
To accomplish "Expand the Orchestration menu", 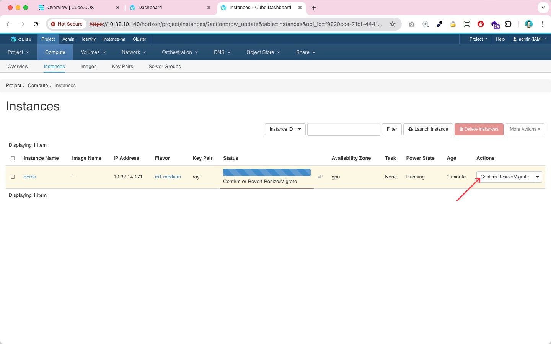I will pos(180,52).
